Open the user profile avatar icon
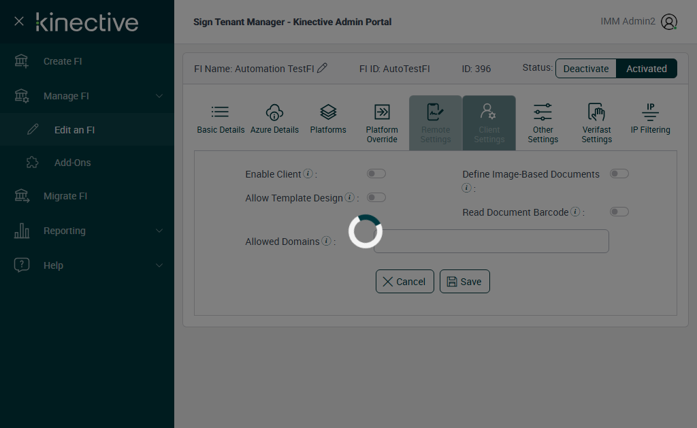This screenshot has height=428, width=697. pyautogui.click(x=668, y=22)
